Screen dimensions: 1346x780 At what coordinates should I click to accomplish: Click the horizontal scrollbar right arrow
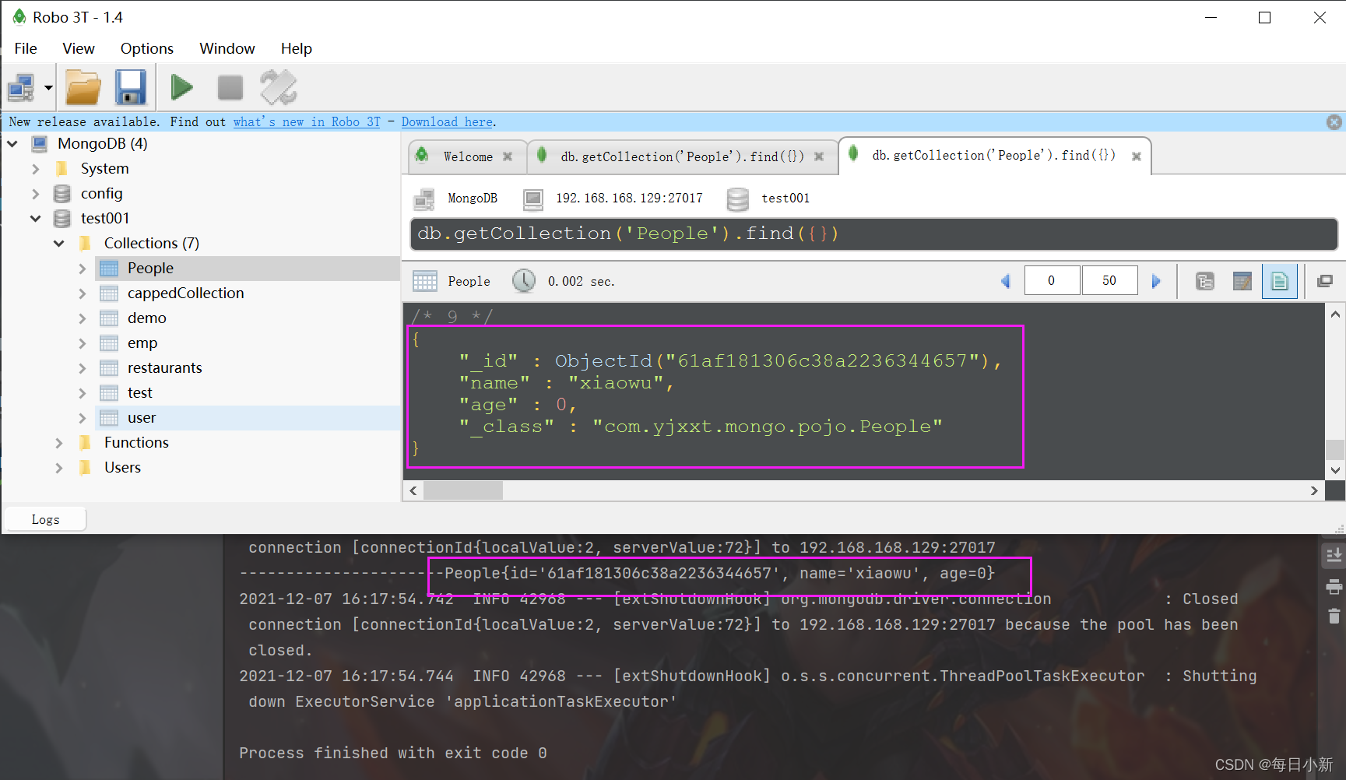pos(1314,490)
